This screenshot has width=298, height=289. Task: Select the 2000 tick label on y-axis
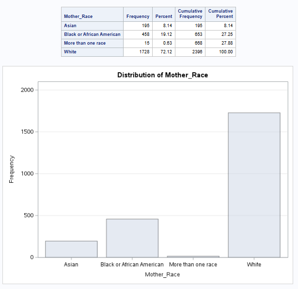(27, 90)
